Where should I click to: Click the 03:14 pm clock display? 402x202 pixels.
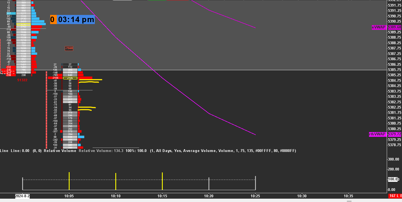[x=76, y=19]
